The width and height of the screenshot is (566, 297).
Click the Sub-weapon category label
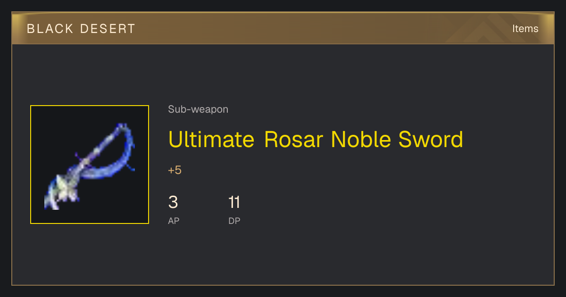point(198,109)
